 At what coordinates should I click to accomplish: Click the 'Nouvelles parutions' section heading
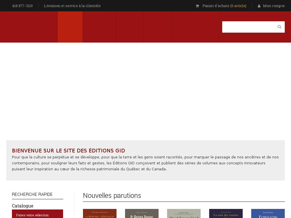click(112, 196)
